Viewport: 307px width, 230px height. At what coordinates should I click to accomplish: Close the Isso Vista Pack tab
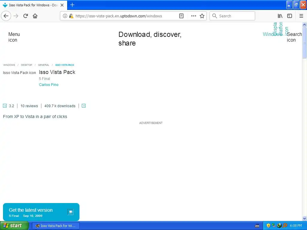point(62,5)
